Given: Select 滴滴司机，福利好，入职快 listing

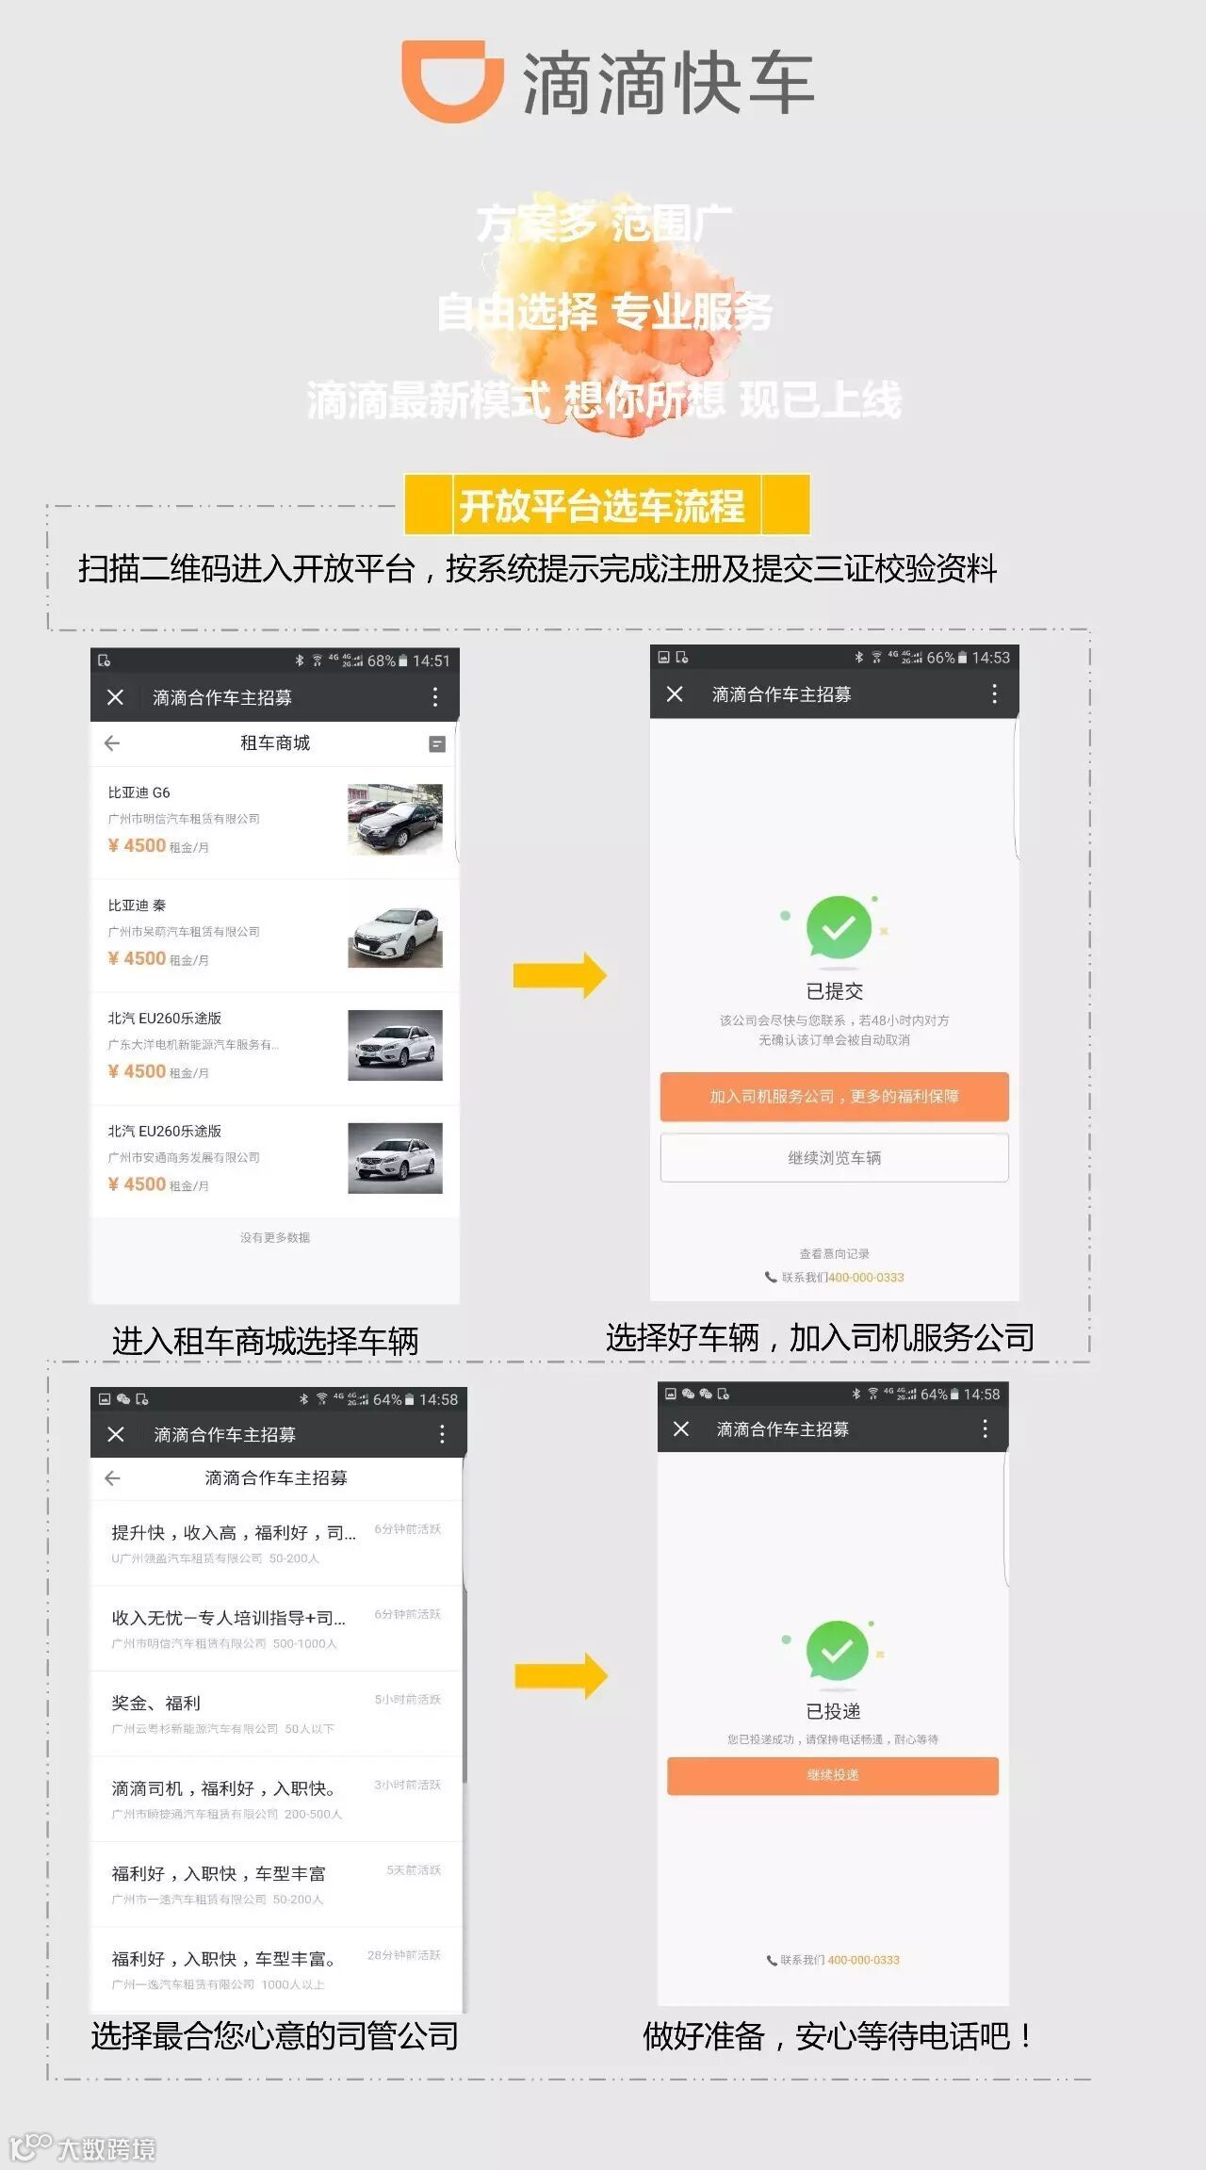Looking at the screenshot, I should pos(276,1800).
